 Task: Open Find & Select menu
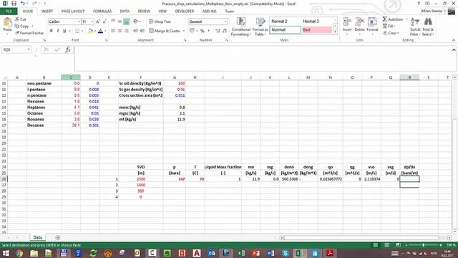pyautogui.click(x=428, y=27)
